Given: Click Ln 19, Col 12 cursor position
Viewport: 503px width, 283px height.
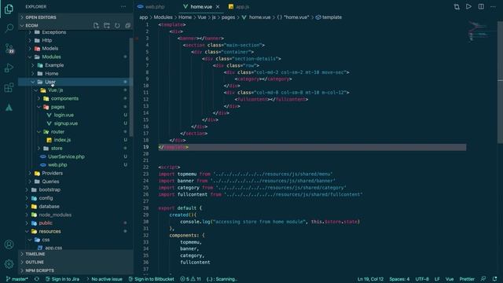Looking at the screenshot, I should [370, 279].
